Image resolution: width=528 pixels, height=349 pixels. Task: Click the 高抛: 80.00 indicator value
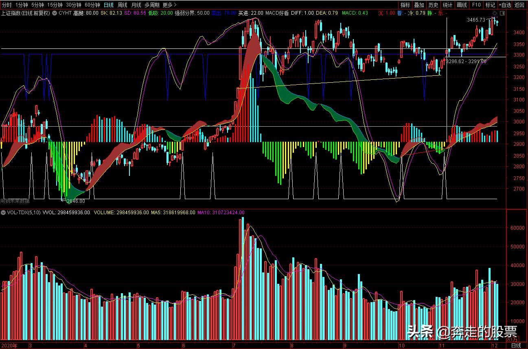86,13
